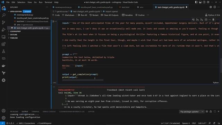Open the Explorer view in activity bar
The height and width of the screenshot is (125, 222).
[3, 8]
